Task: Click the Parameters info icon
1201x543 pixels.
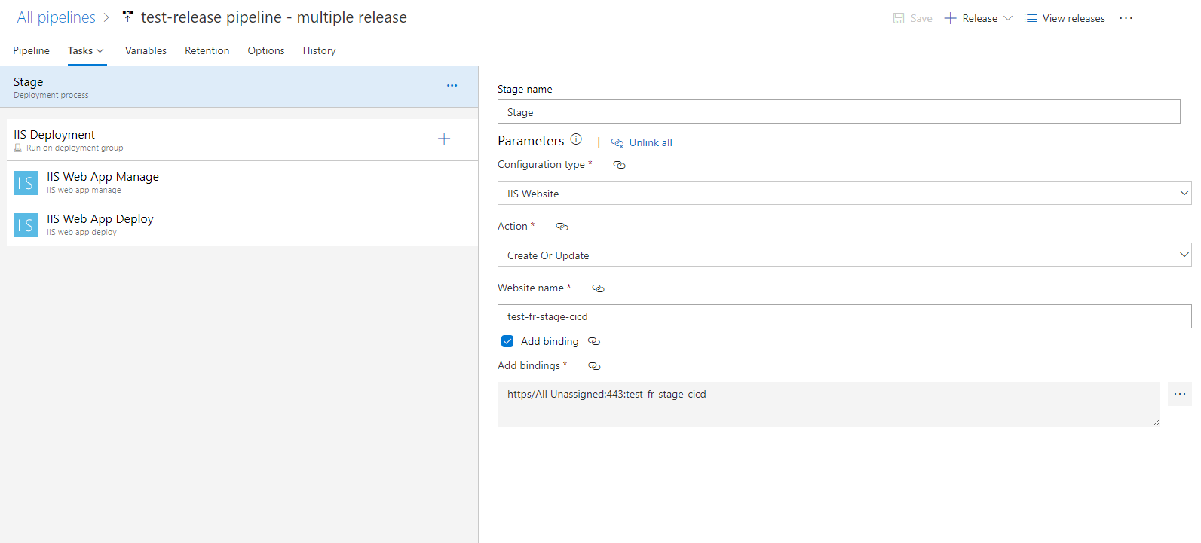Action: tap(576, 139)
